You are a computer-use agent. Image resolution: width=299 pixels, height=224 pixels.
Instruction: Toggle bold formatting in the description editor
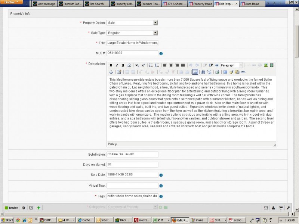point(111,65)
